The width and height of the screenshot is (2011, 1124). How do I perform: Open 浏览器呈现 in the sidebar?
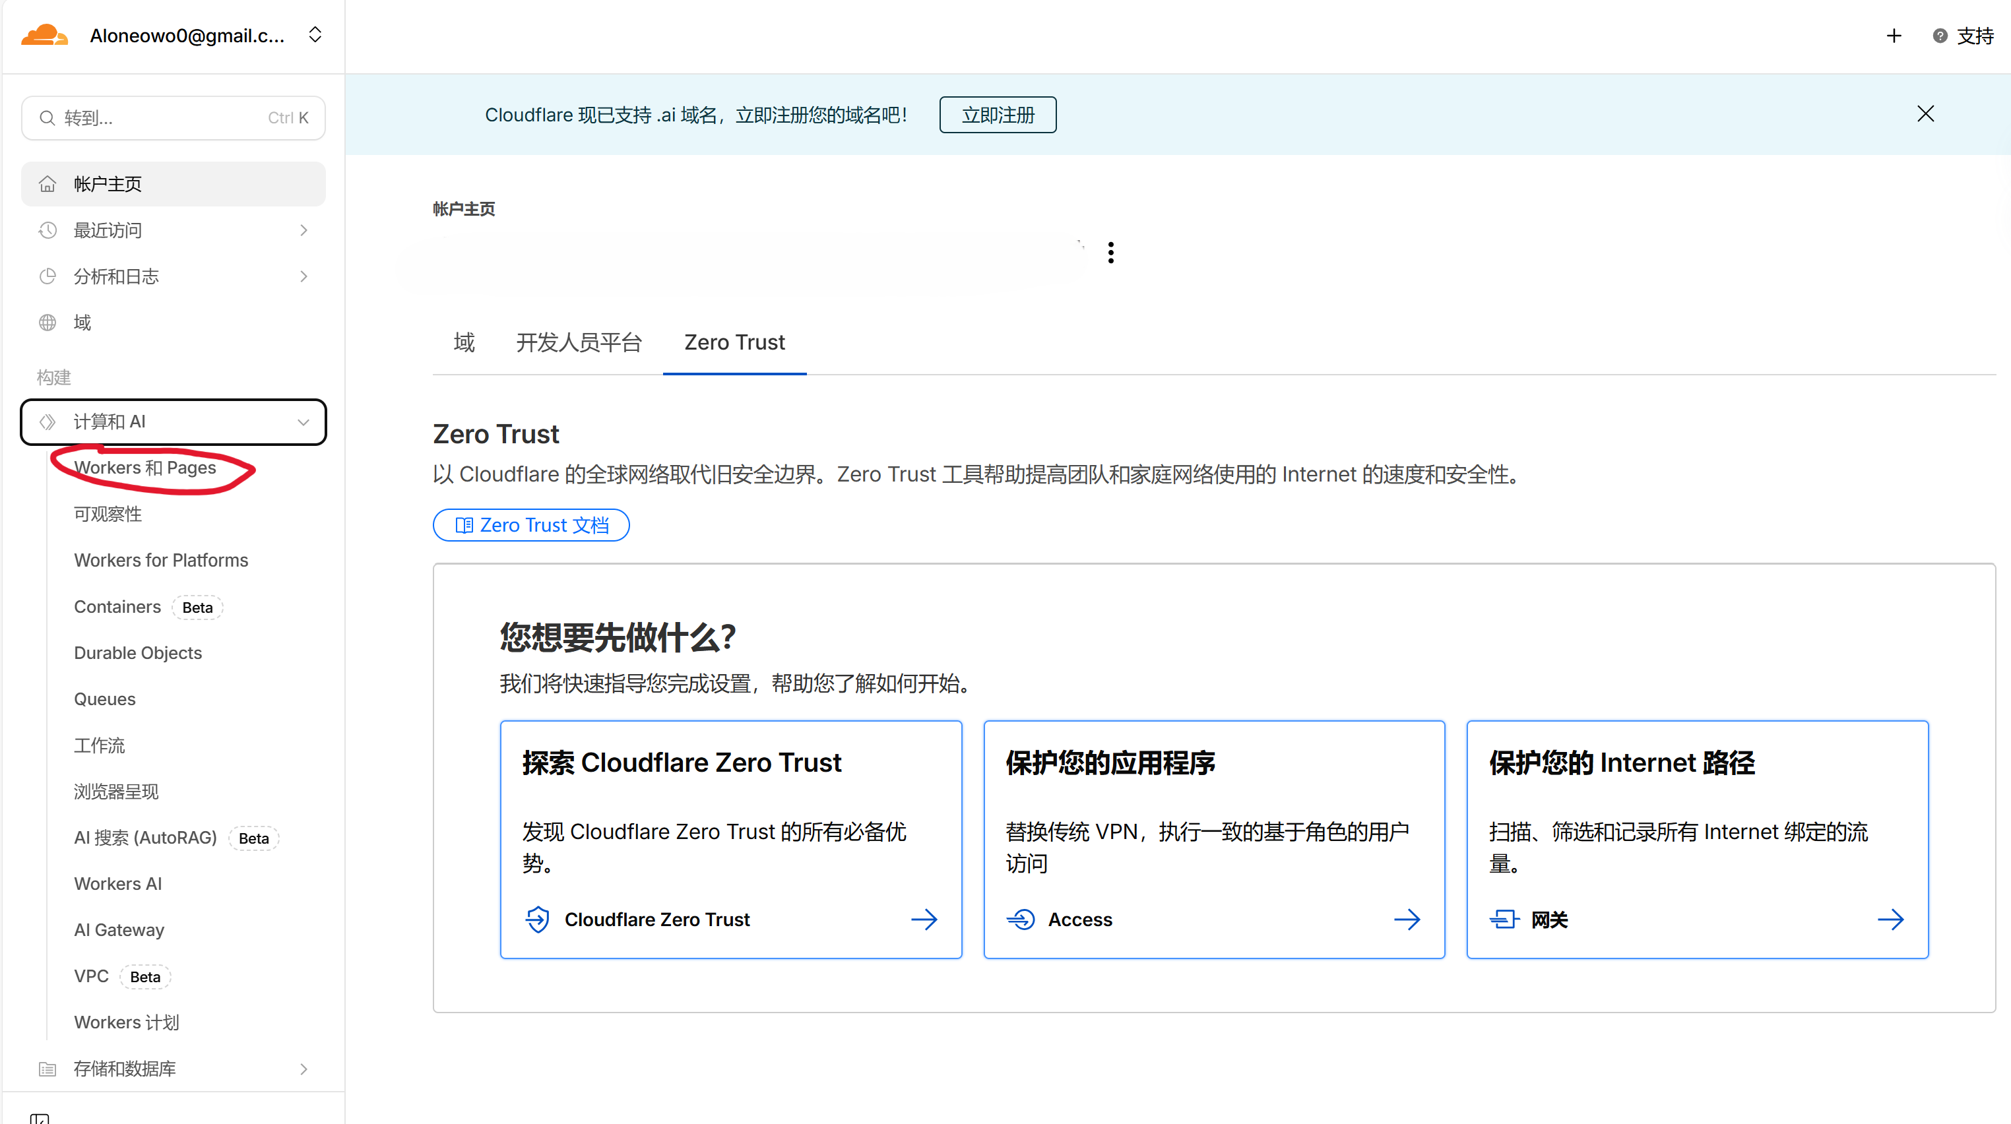pos(116,792)
